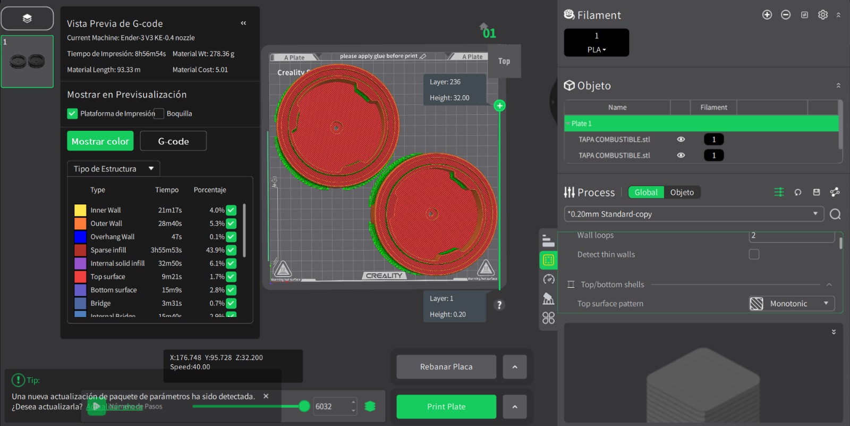Open the Tipo de Estructura dropdown
Image resolution: width=850 pixels, height=426 pixels.
point(113,169)
